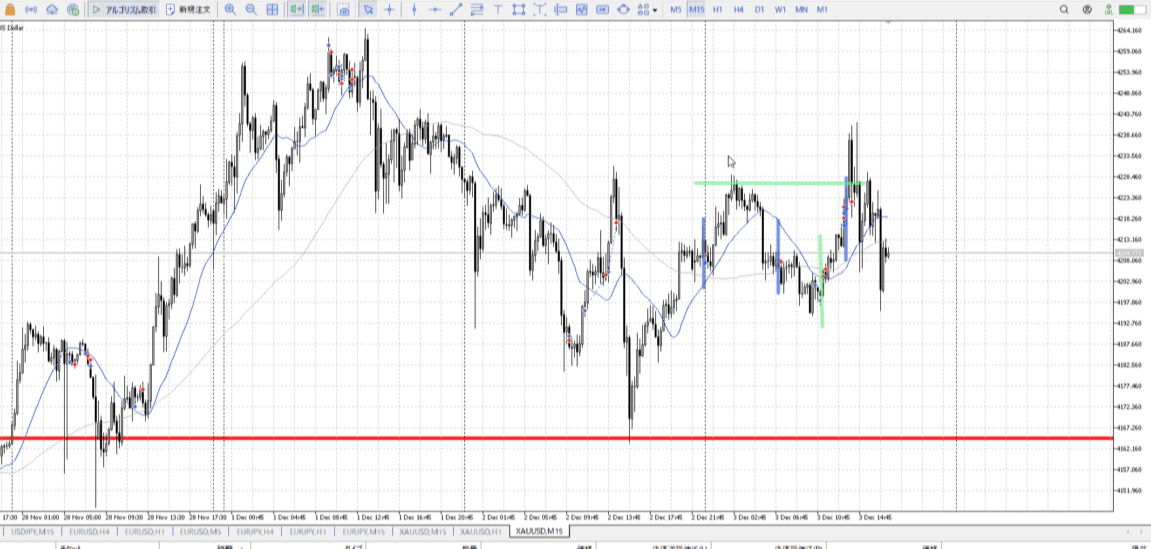
Task: Toggle the アルゴリズム取引 algo trading button
Action: coord(124,10)
